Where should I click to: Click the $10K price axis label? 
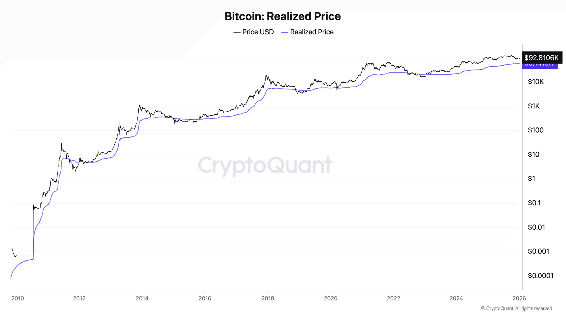click(x=536, y=82)
